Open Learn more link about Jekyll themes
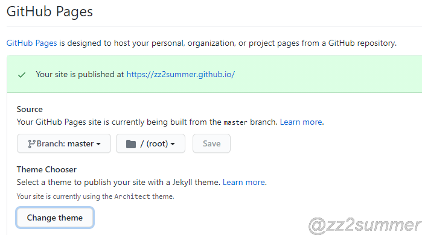The width and height of the screenshot is (422, 235). pyautogui.click(x=243, y=182)
